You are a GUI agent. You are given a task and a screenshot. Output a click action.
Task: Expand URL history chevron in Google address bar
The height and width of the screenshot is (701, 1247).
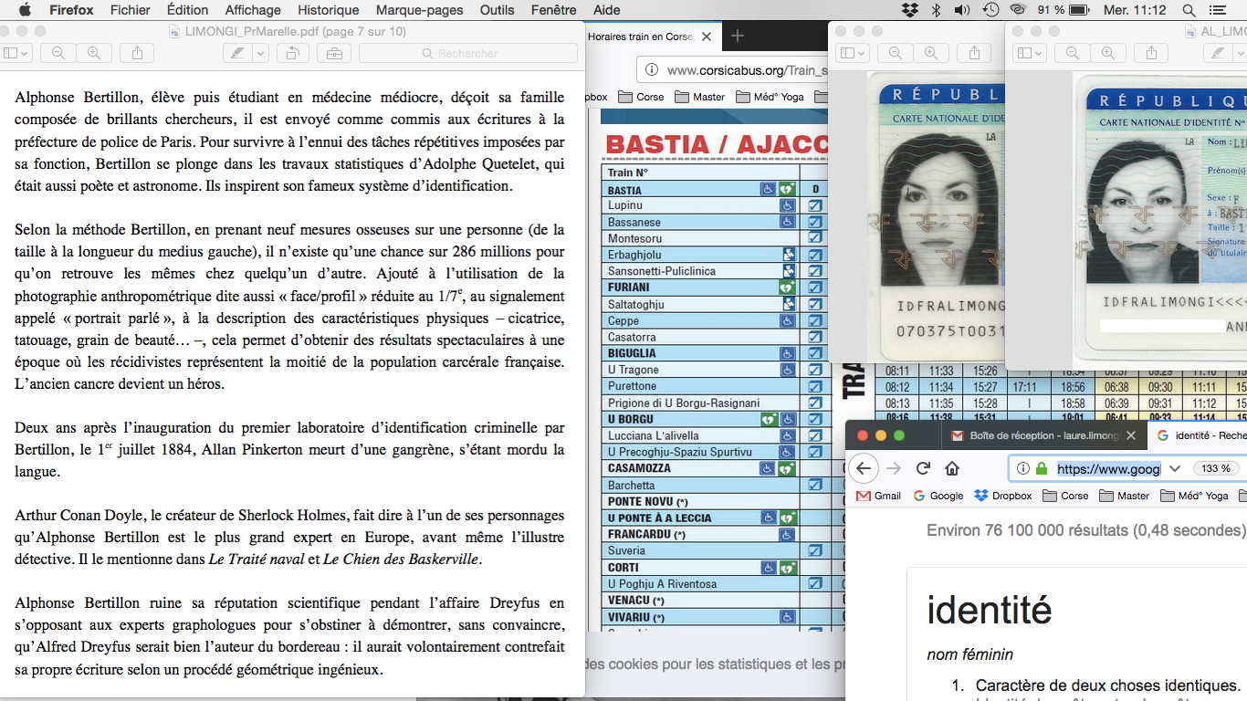pos(1175,468)
